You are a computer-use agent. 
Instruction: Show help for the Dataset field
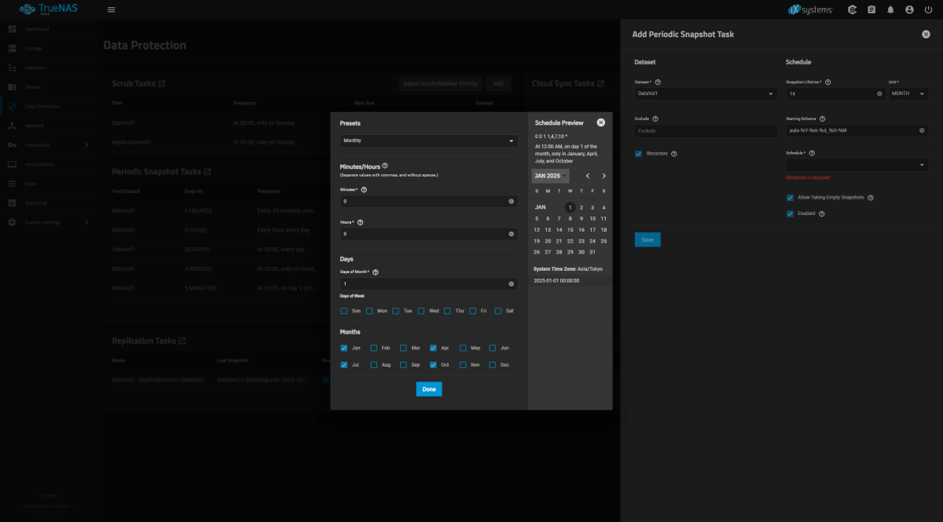pyautogui.click(x=658, y=82)
